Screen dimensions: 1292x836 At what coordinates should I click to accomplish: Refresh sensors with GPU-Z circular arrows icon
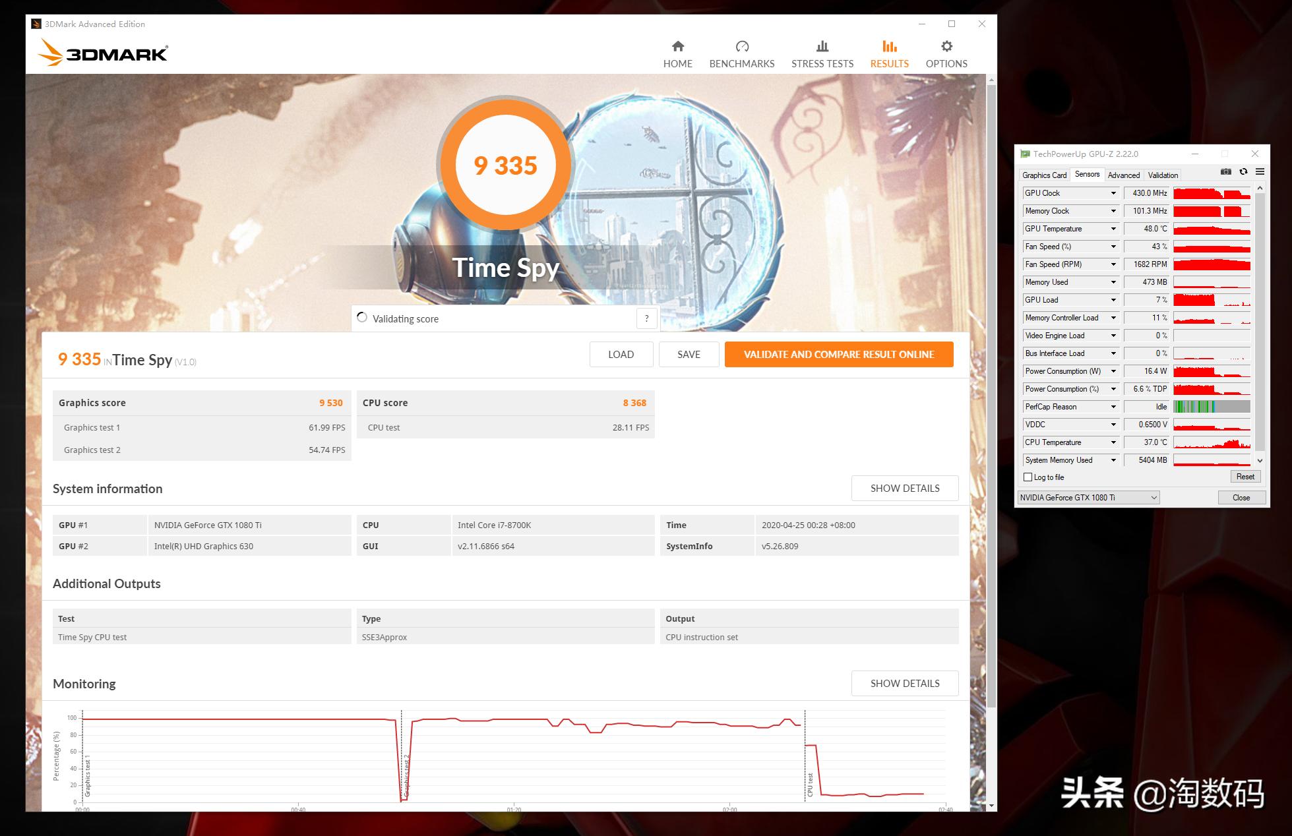(1243, 171)
